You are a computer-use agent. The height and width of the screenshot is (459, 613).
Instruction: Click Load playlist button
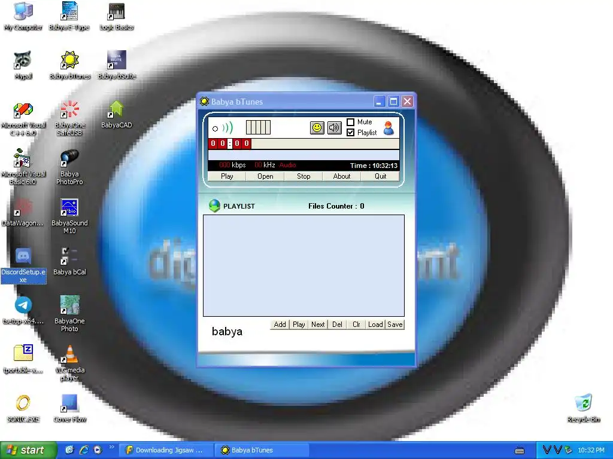pos(375,325)
